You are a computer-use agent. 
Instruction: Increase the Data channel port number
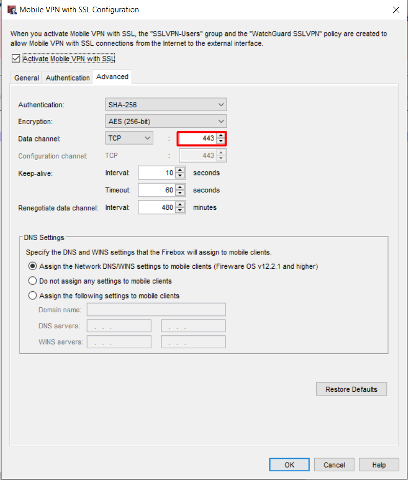coord(221,135)
